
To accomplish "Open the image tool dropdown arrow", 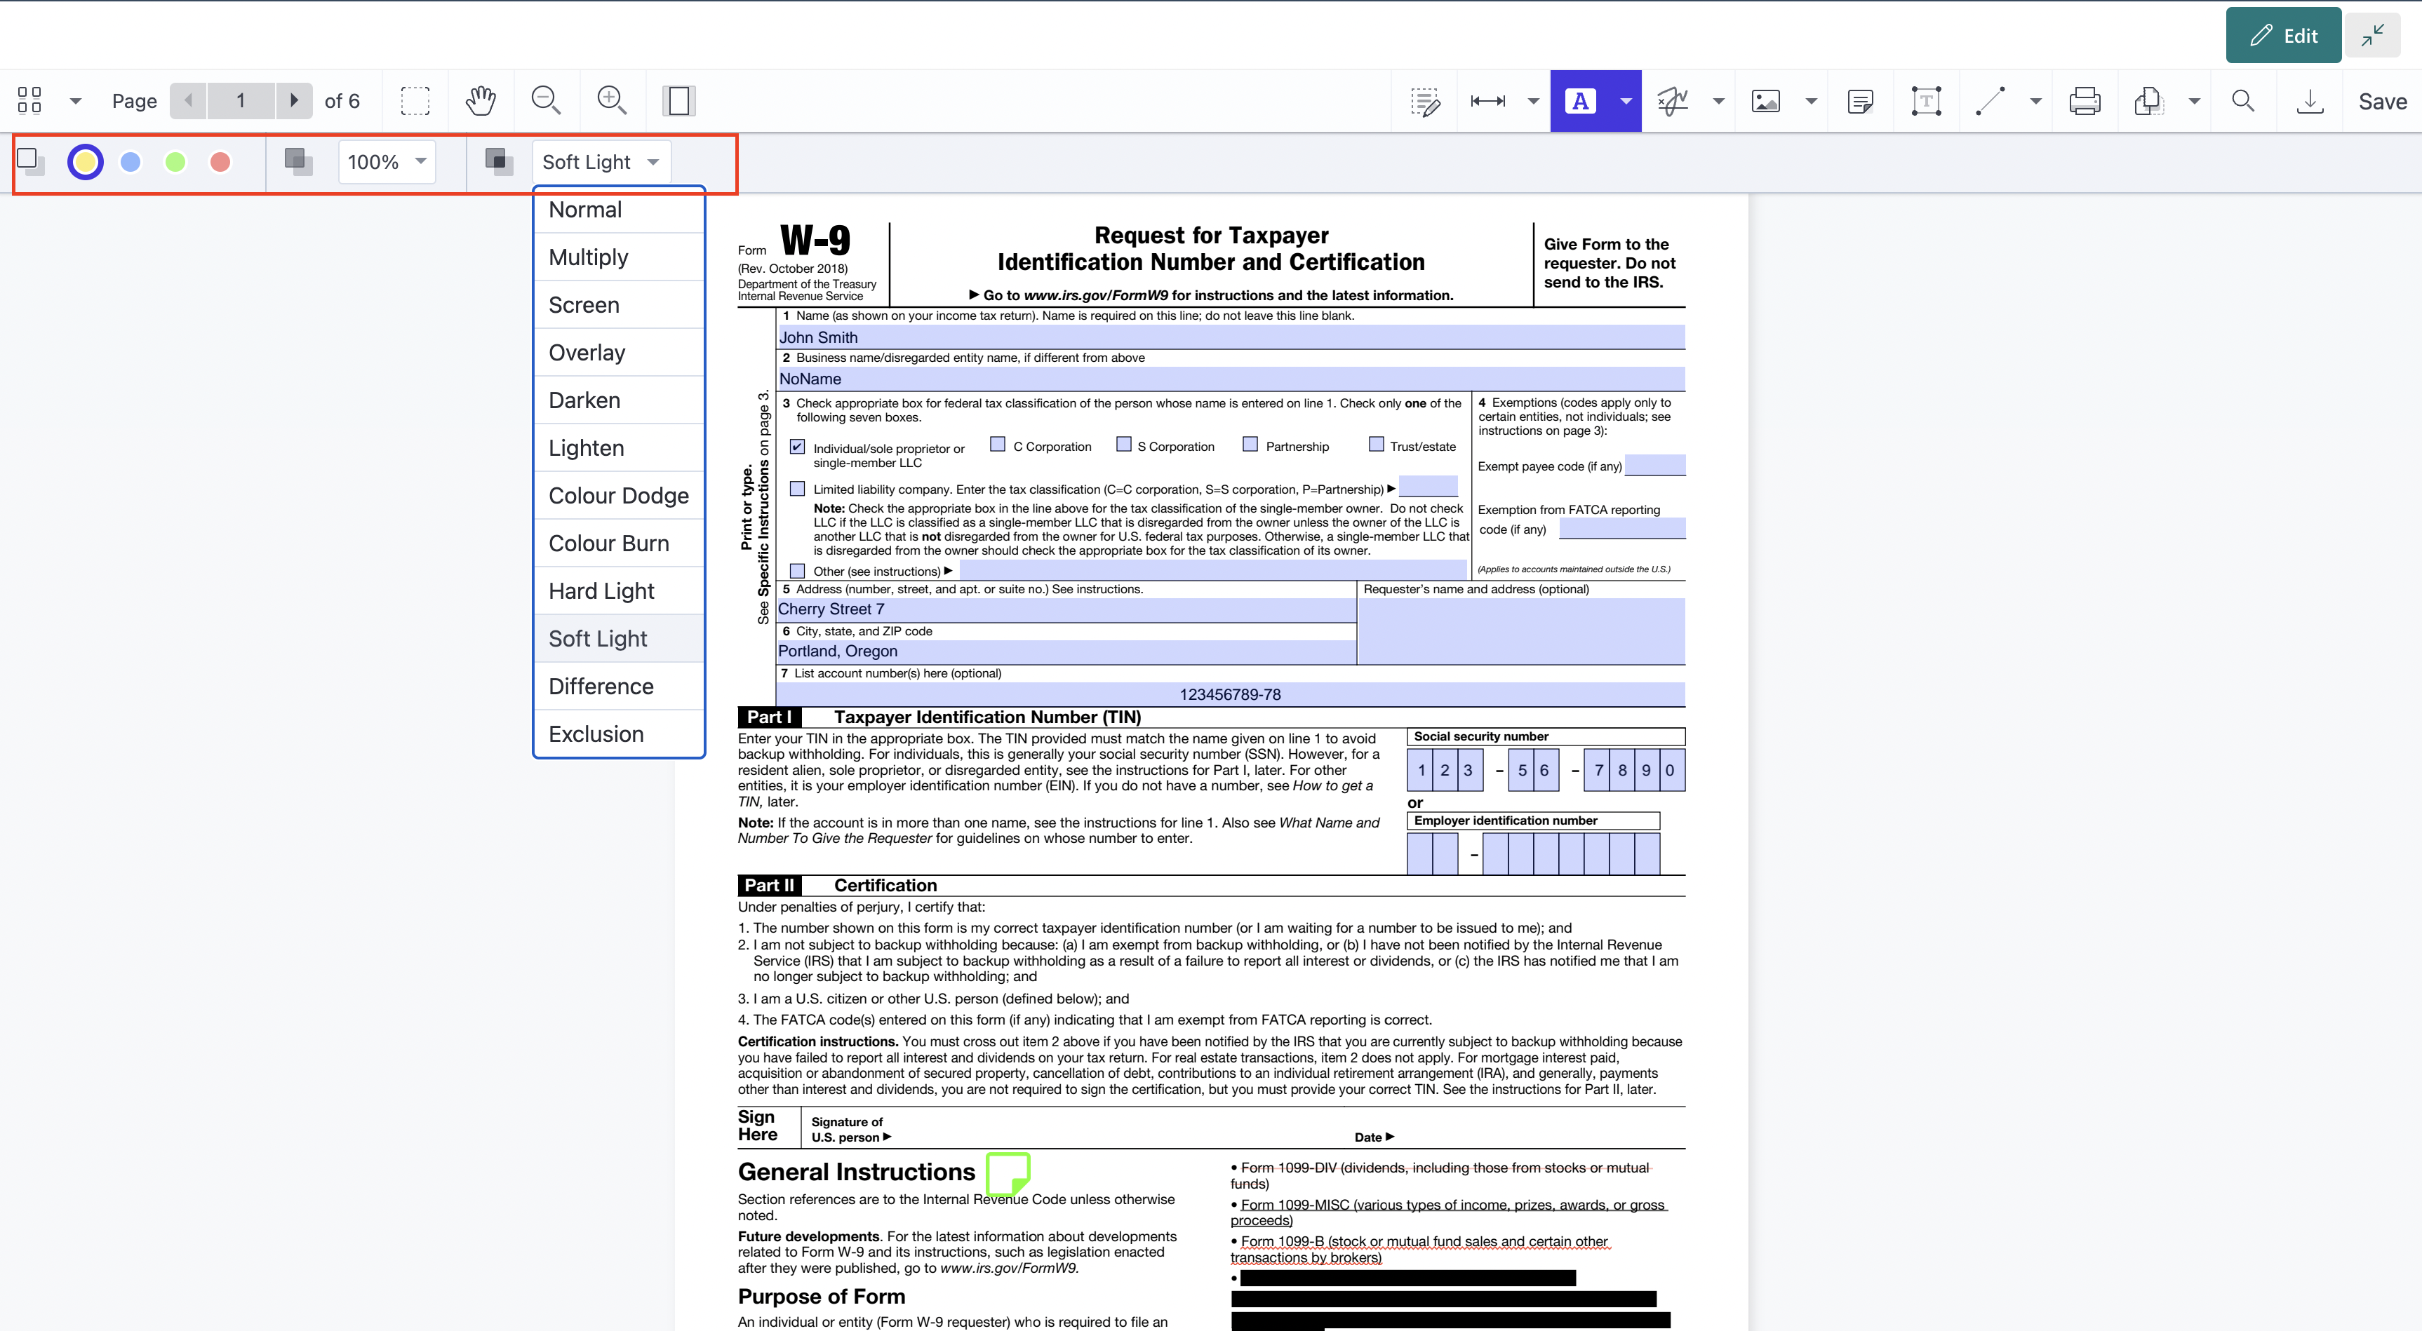I will point(1810,100).
